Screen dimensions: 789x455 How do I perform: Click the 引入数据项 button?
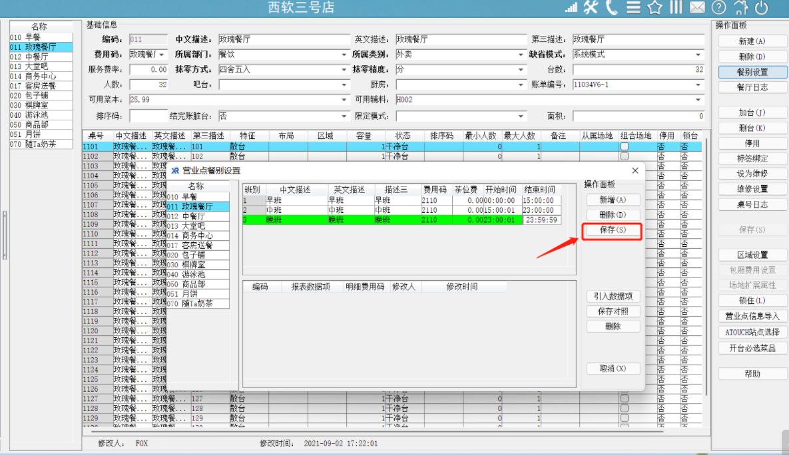(x=613, y=296)
